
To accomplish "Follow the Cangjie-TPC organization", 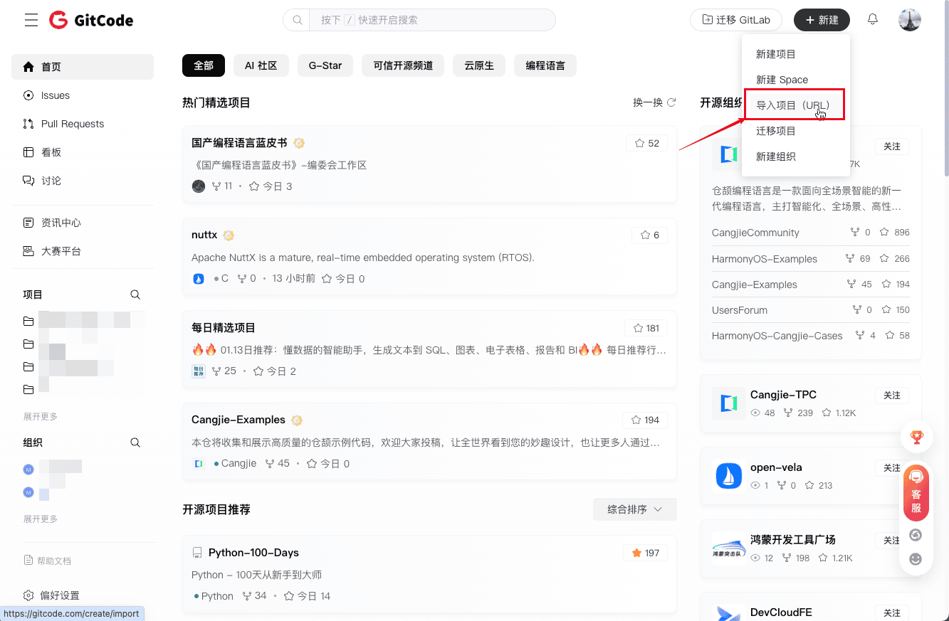I will [x=891, y=396].
